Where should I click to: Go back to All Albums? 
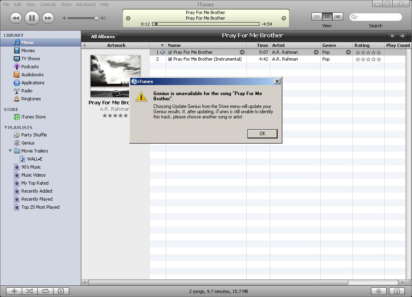pos(102,36)
